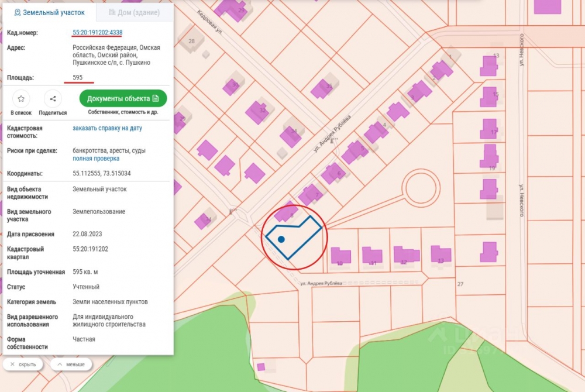Add the parcel to list with star icon

tap(21, 99)
